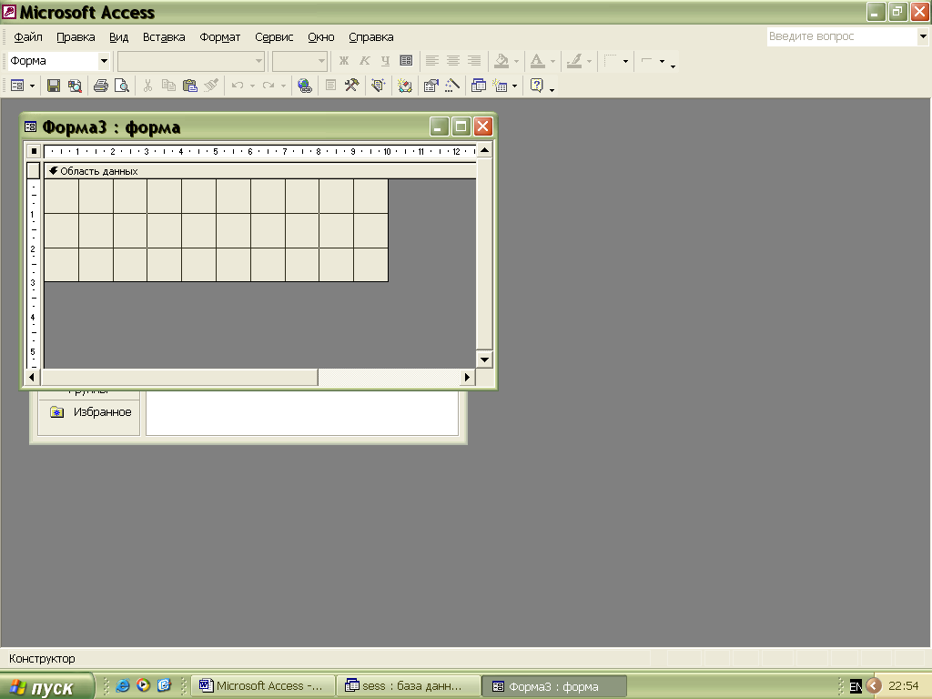Viewport: 932px width, 699px height.
Task: Click the form properties sheet icon next to underline
Action: click(406, 61)
